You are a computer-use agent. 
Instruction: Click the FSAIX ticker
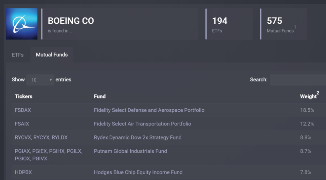click(x=22, y=124)
